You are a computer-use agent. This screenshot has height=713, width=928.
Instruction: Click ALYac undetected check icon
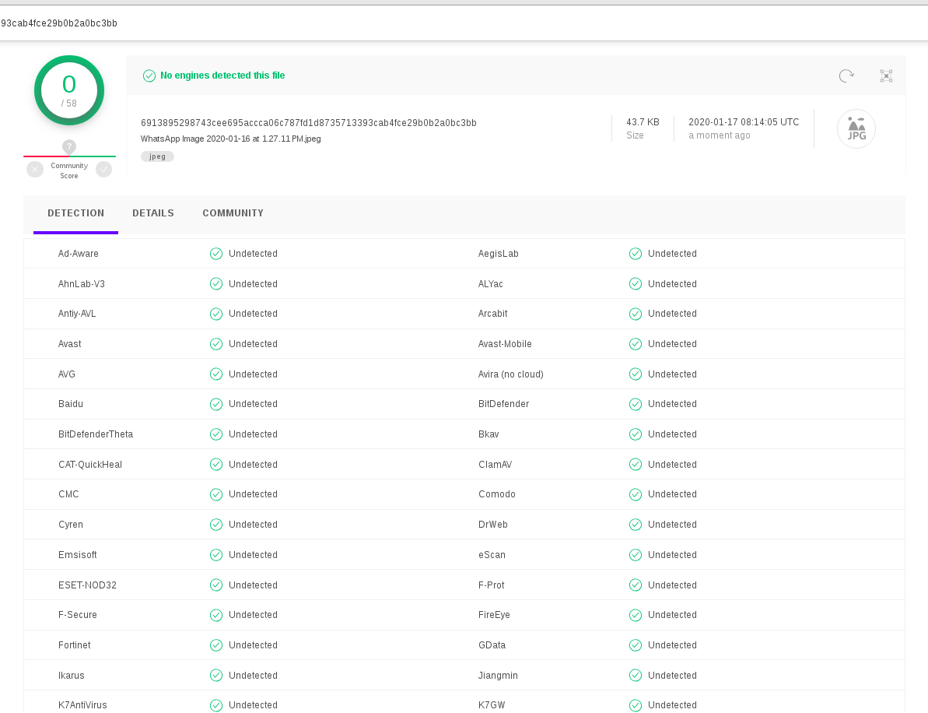(635, 283)
